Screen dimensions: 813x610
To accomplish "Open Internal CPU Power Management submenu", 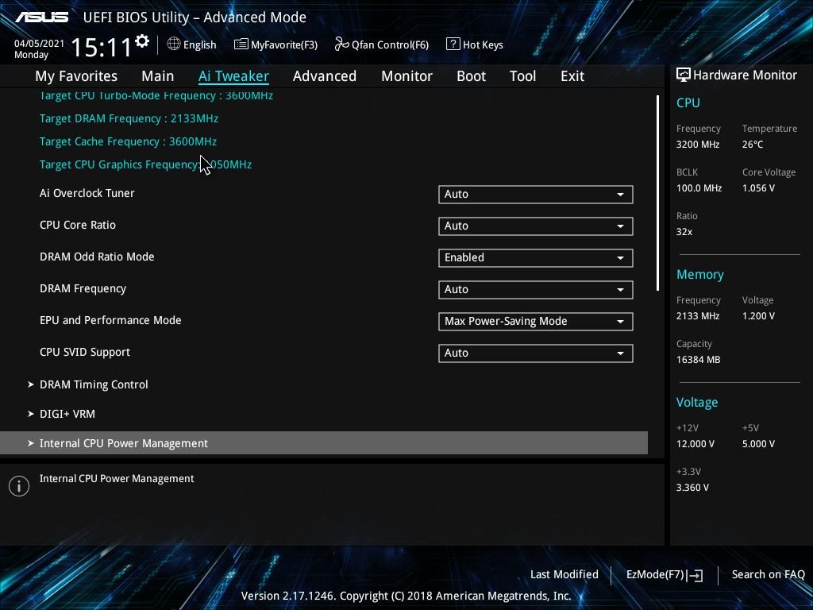I will [x=324, y=443].
